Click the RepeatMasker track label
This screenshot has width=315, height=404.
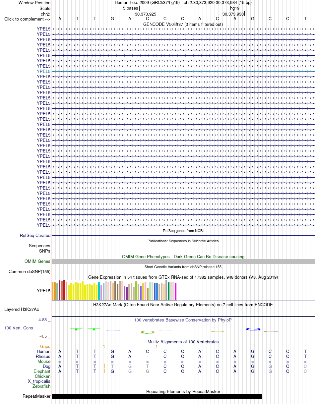[36, 396]
